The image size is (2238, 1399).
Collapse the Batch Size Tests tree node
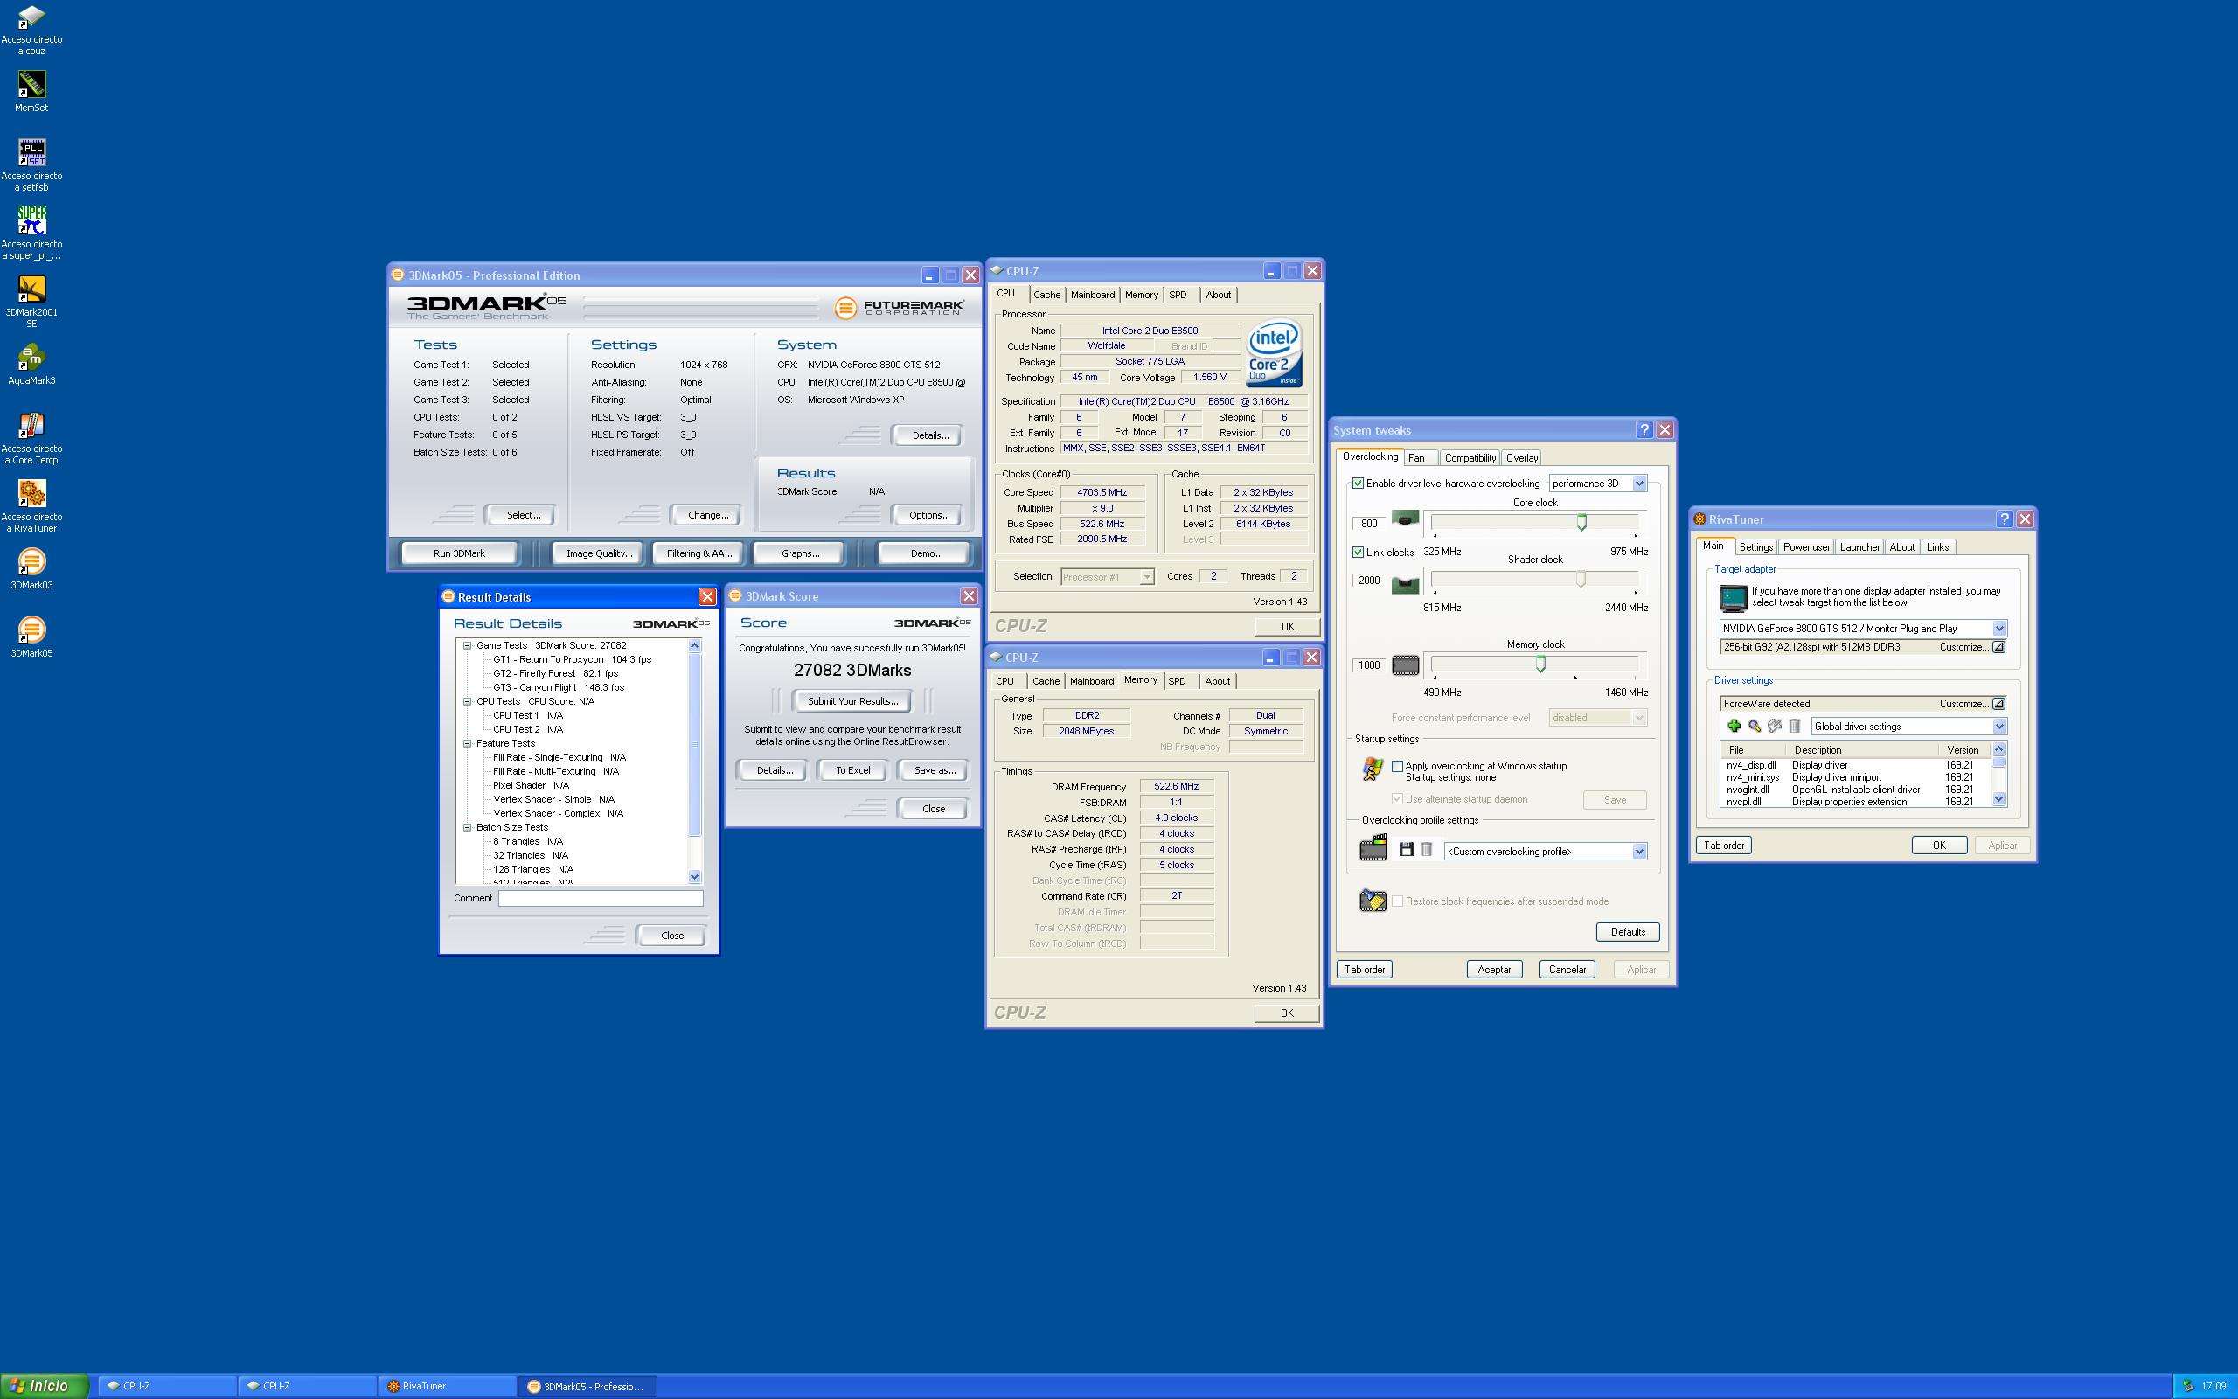[467, 827]
